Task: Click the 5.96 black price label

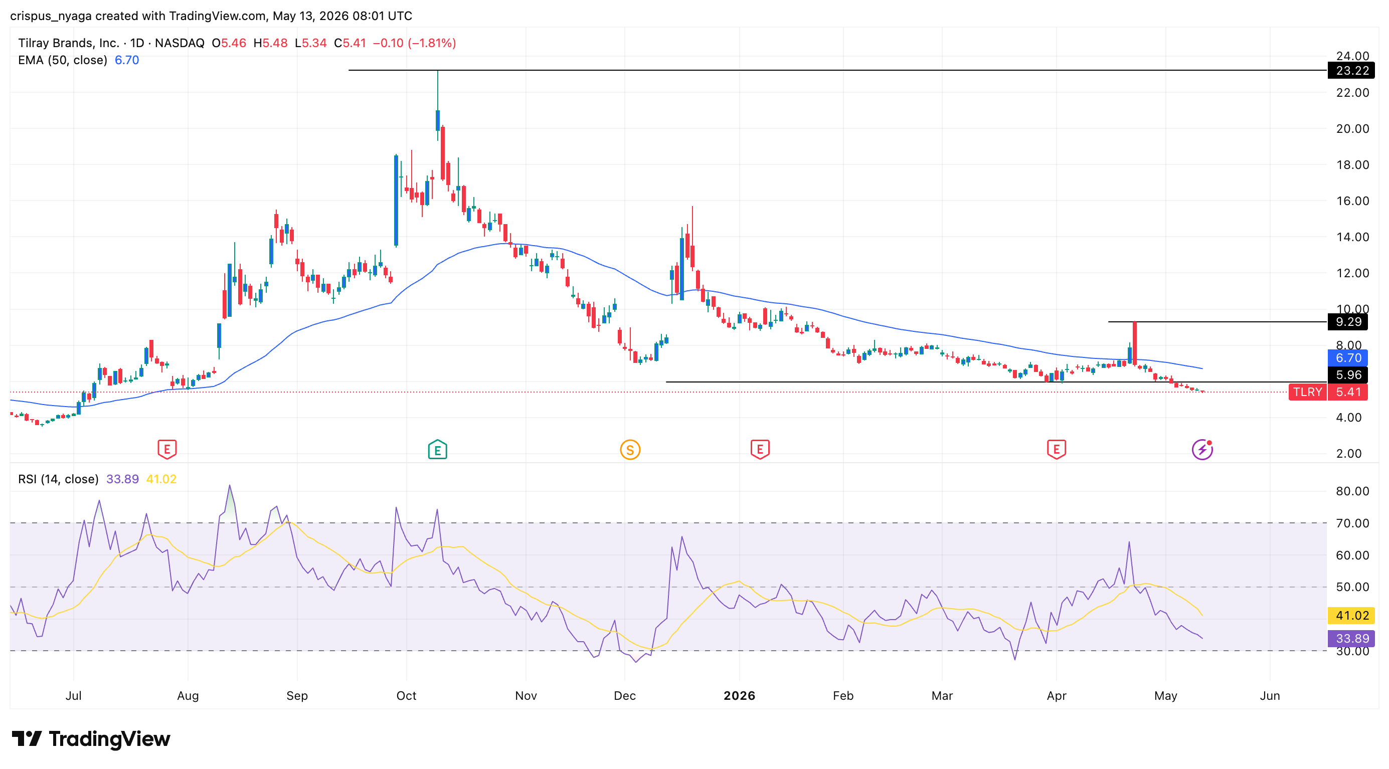Action: coord(1348,374)
